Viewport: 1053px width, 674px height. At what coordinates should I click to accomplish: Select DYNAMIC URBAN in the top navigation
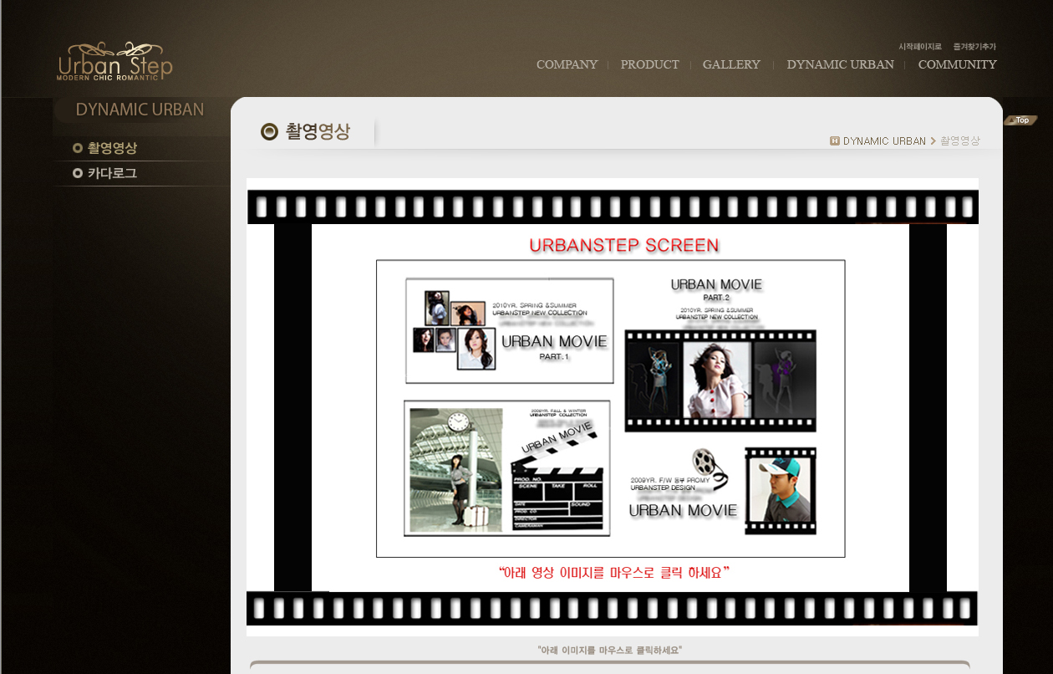pos(840,64)
